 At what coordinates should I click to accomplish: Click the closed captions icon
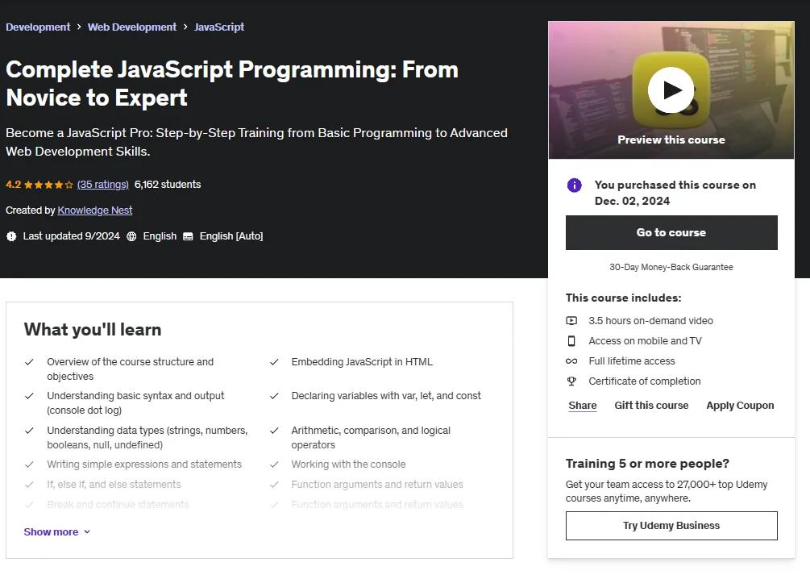[x=188, y=236]
